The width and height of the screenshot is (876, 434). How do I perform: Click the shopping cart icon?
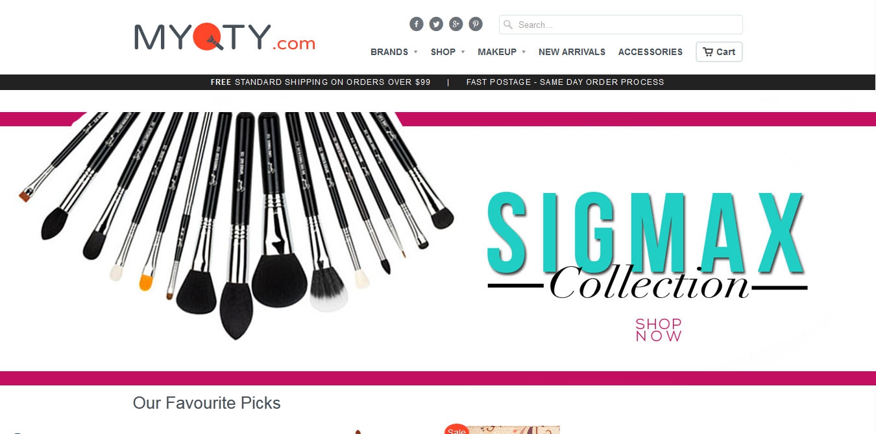[x=708, y=52]
